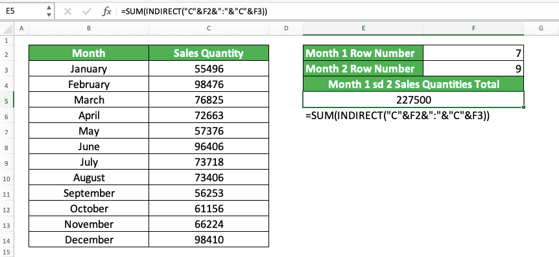Select column F header
Screen dimensions: 559x257
coord(473,28)
